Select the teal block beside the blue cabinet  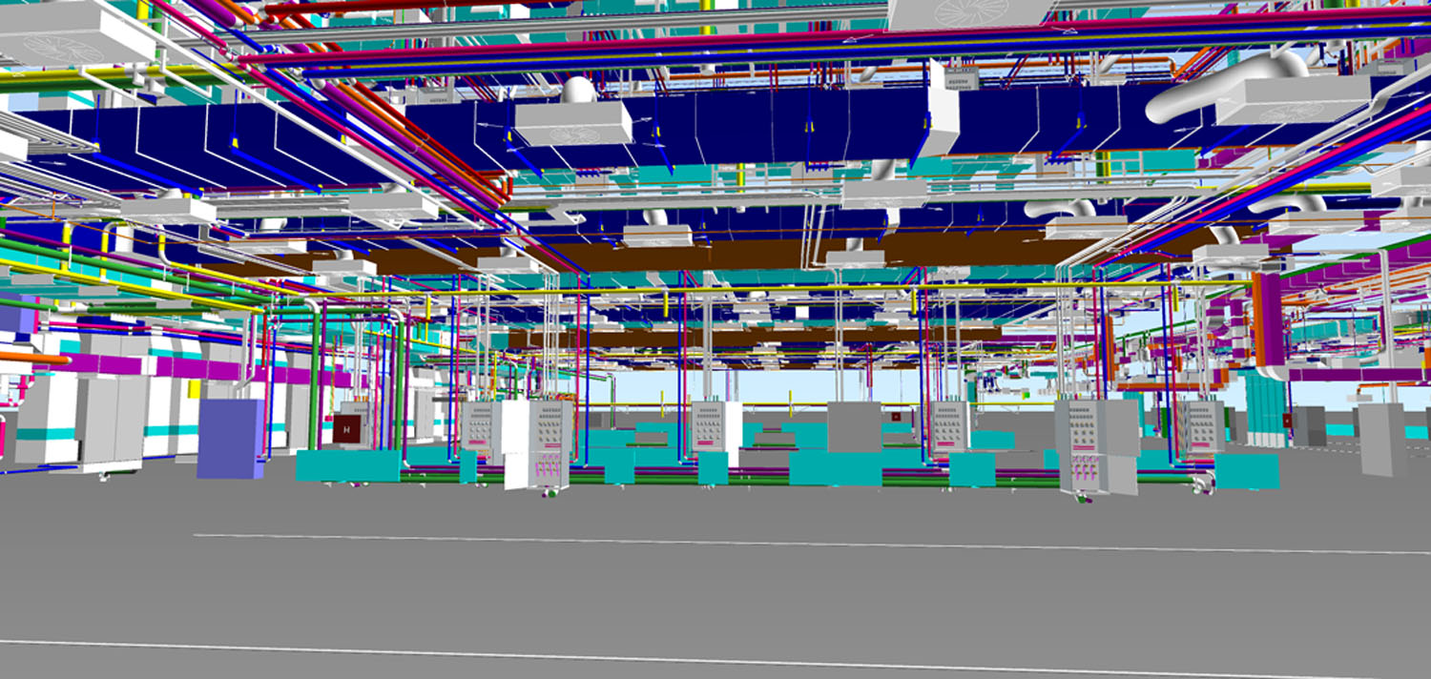point(347,465)
